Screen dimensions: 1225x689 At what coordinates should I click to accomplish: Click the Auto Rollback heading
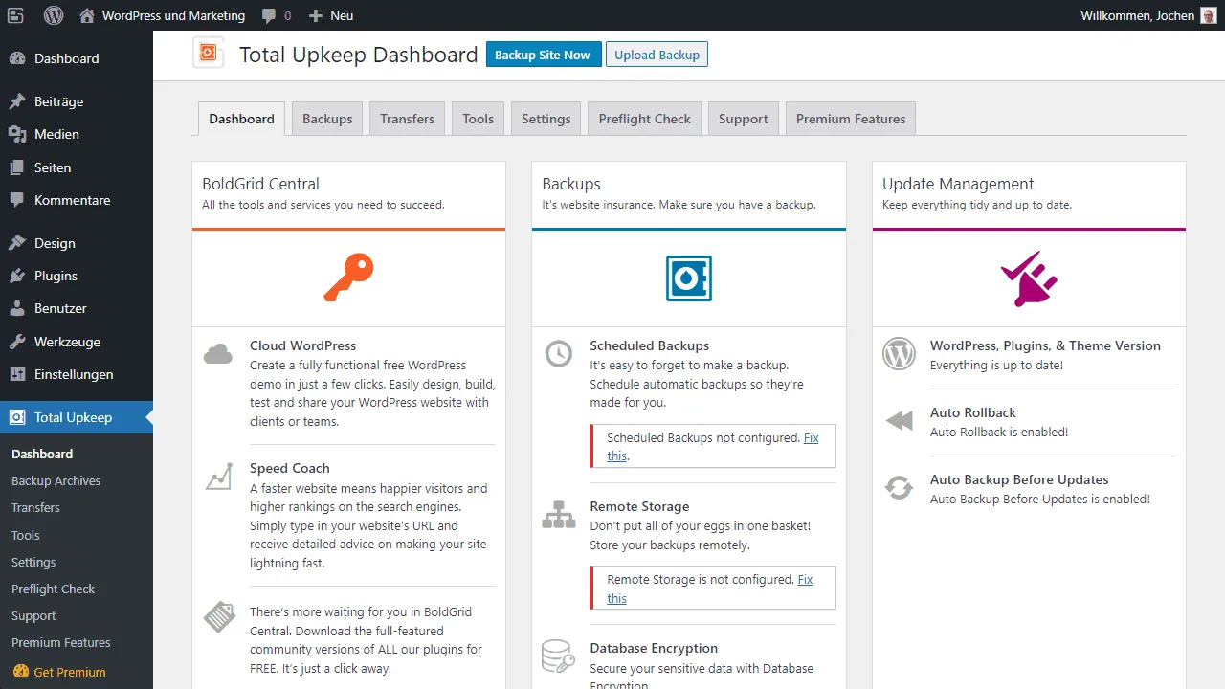972,412
